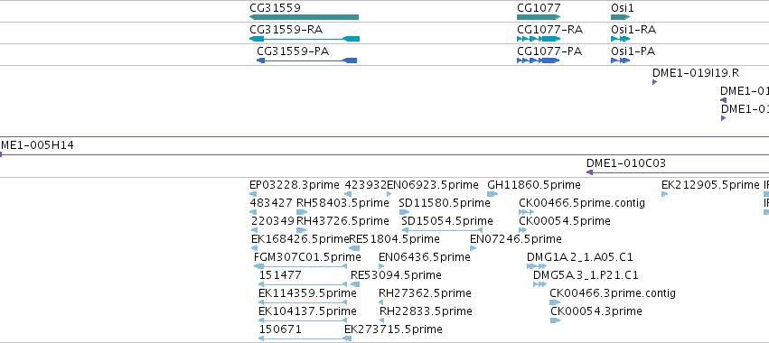This screenshot has width=769, height=343.
Task: Select the EP03228.3prime EST label
Action: (x=295, y=185)
